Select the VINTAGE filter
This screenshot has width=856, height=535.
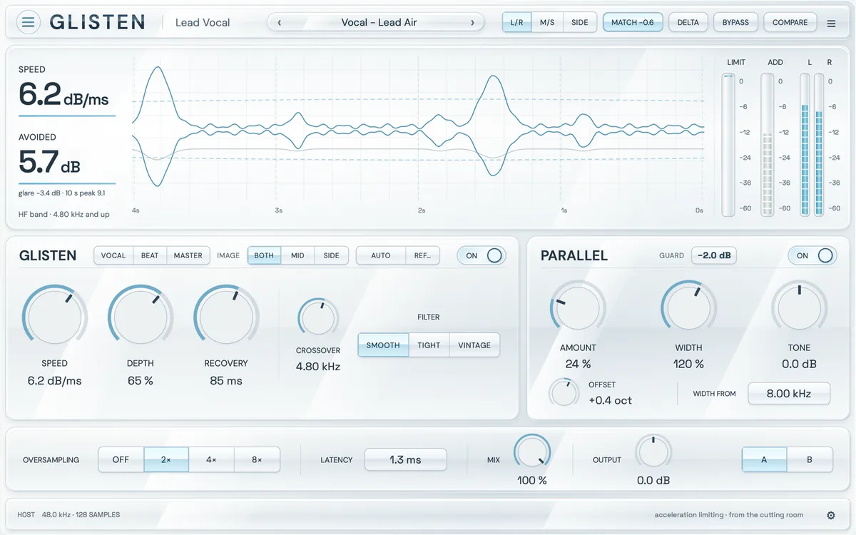pyautogui.click(x=474, y=345)
